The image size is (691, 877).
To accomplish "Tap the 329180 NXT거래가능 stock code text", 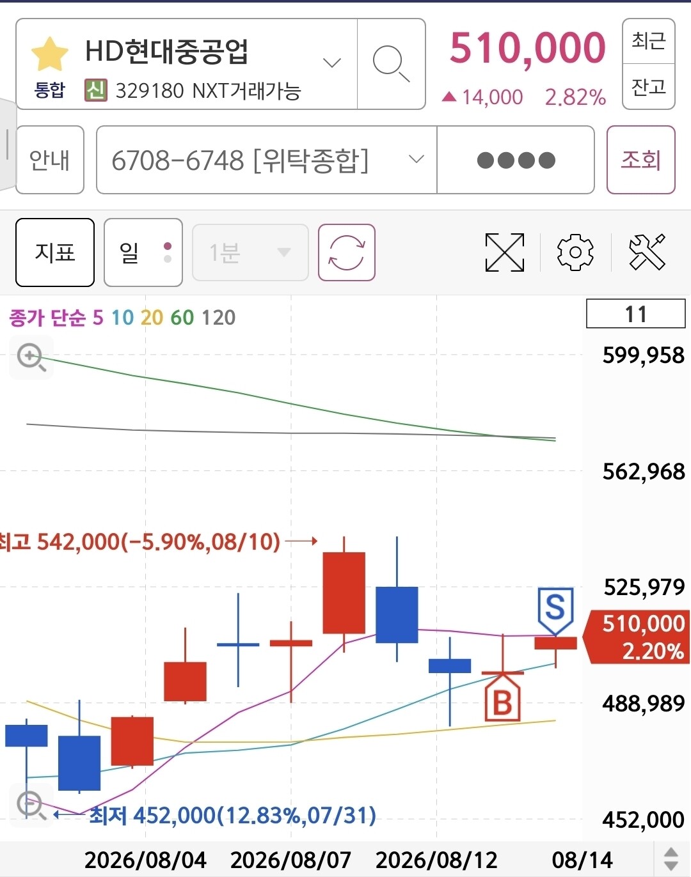I will [x=208, y=91].
